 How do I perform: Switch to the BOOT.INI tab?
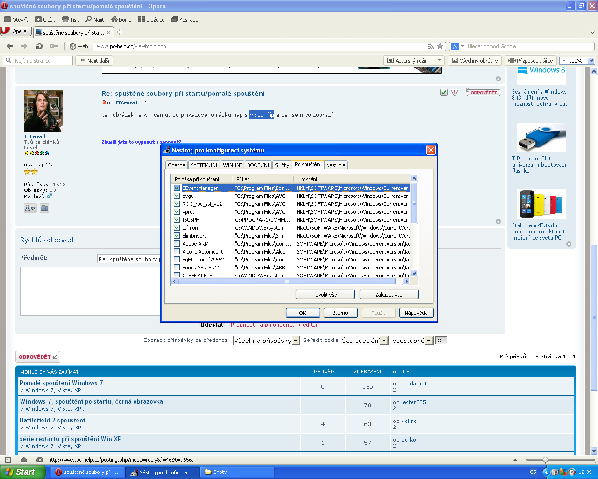click(x=258, y=165)
